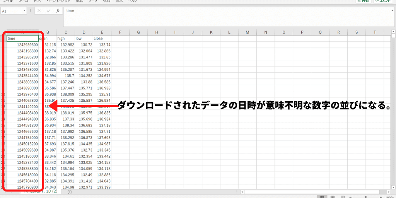Click the cell containing 133.442
Image resolution: width=396 pixels, height=198 pixels.
click(102, 156)
